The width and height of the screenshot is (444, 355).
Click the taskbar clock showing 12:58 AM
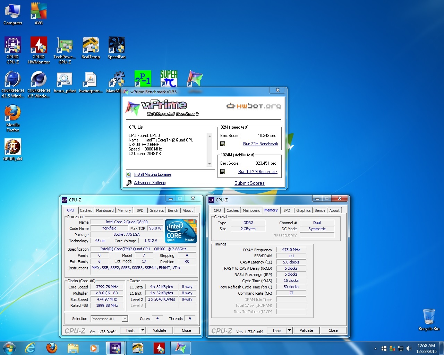pyautogui.click(x=426, y=348)
